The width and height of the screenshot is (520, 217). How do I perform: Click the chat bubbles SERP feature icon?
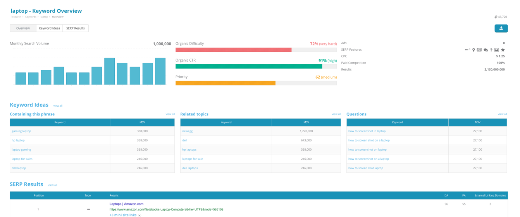[486, 50]
